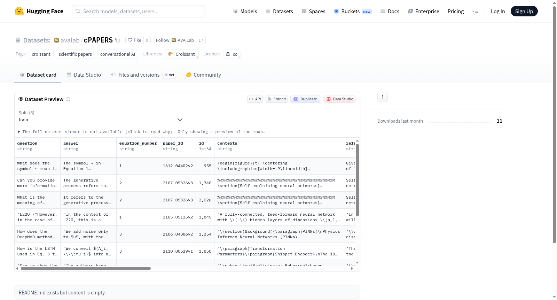Click the API button
The width and height of the screenshot is (557, 300).
point(255,99)
